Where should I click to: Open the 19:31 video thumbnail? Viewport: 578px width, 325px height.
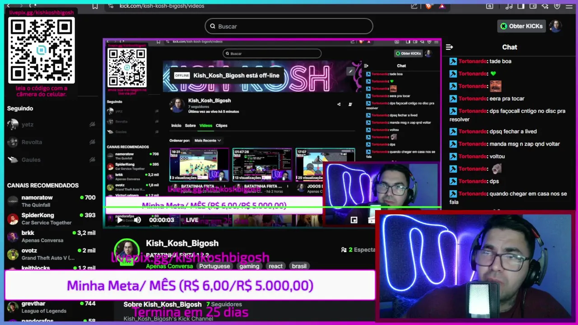coord(199,165)
